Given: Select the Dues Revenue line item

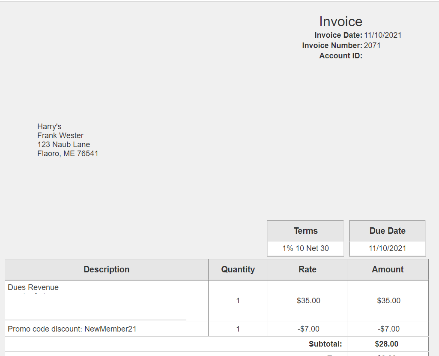Looking at the screenshot, I should click(x=33, y=287).
